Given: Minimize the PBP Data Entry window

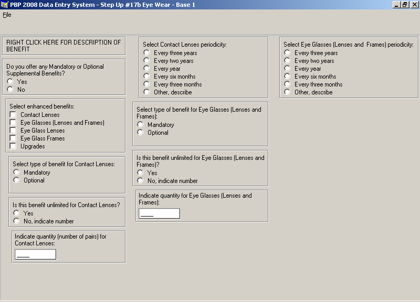Looking at the screenshot, I should pos(396,5).
